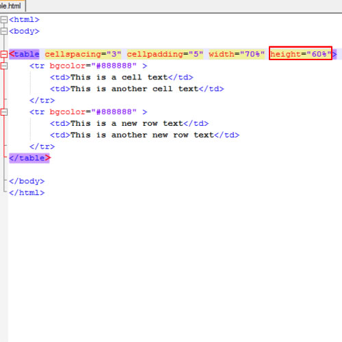This screenshot has height=342, width=342.
Task: Click the highlighted </table> closing tag
Action: [x=29, y=158]
